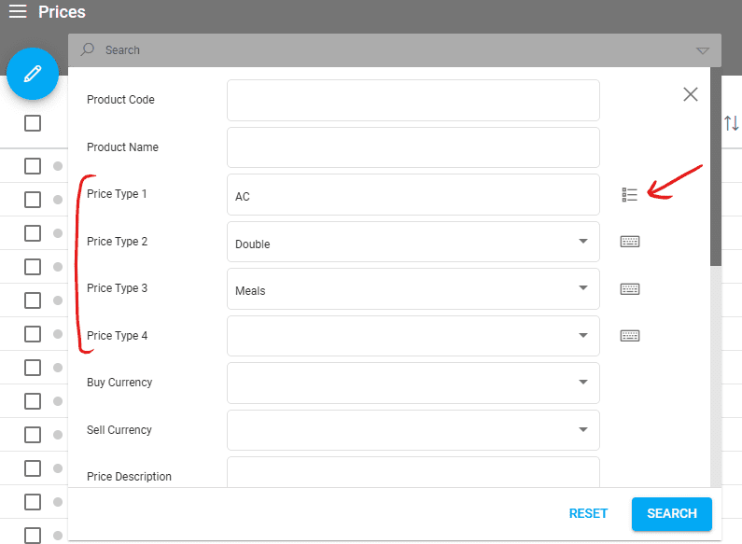Click the Sell Currency label
The image size is (742, 544).
[119, 430]
